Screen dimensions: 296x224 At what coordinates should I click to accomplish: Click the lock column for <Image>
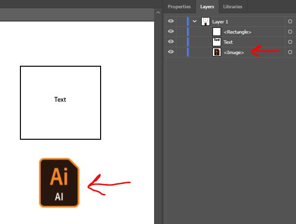[x=181, y=52]
